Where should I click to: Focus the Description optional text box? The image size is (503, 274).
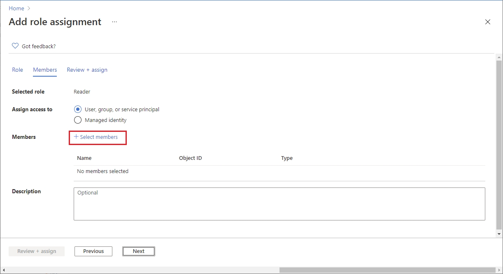[279, 204]
